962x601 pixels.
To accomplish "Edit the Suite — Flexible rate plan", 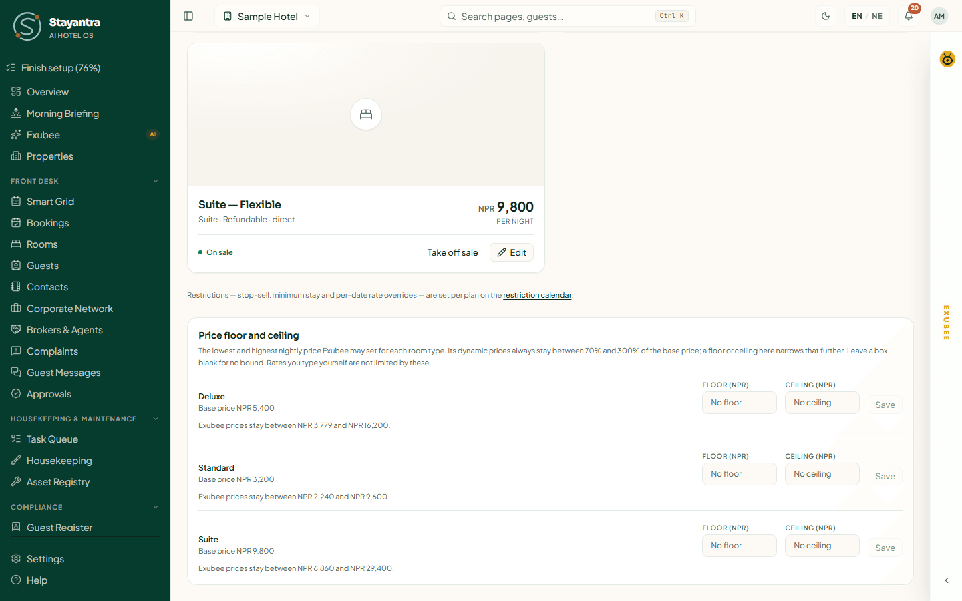I will 512,252.
